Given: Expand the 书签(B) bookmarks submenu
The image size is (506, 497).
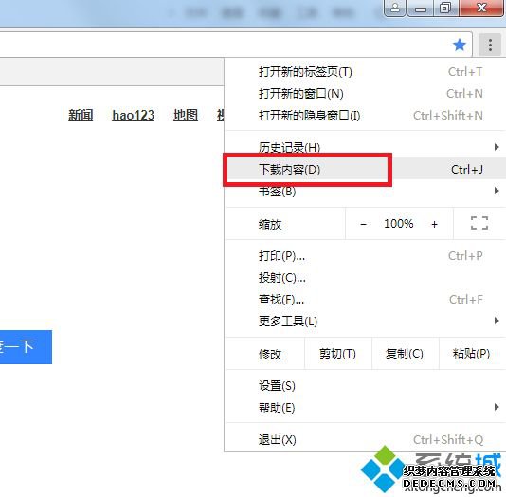Looking at the screenshot, I should (365, 192).
